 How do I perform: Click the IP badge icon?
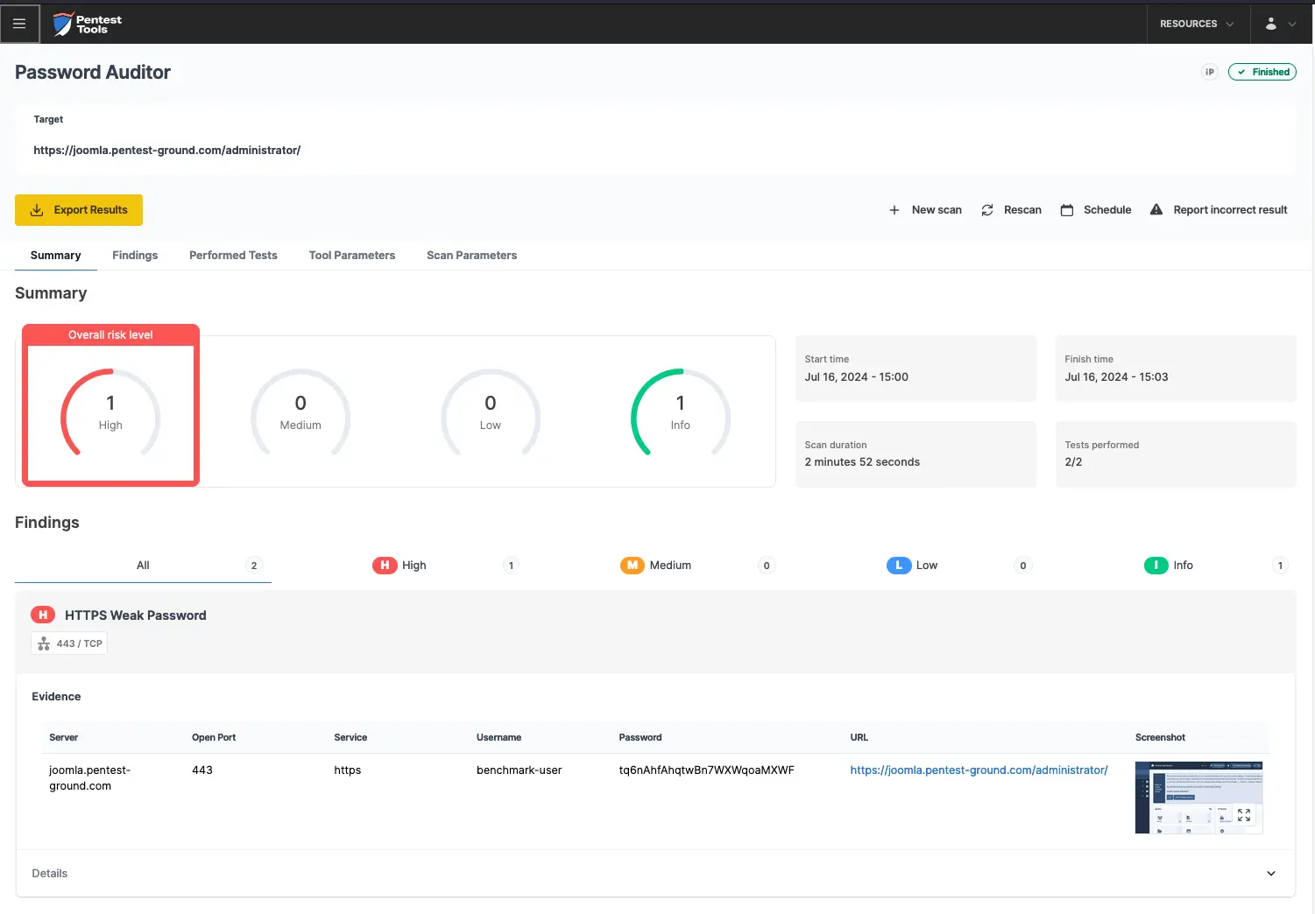point(1210,72)
